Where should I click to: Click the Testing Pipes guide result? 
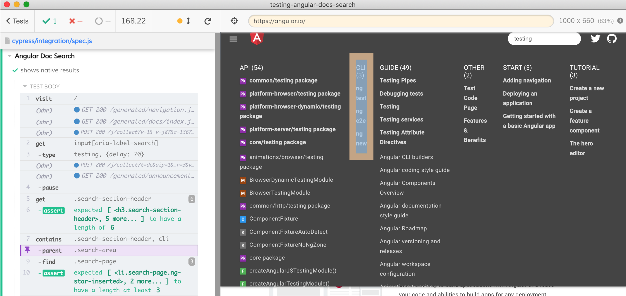tap(398, 80)
